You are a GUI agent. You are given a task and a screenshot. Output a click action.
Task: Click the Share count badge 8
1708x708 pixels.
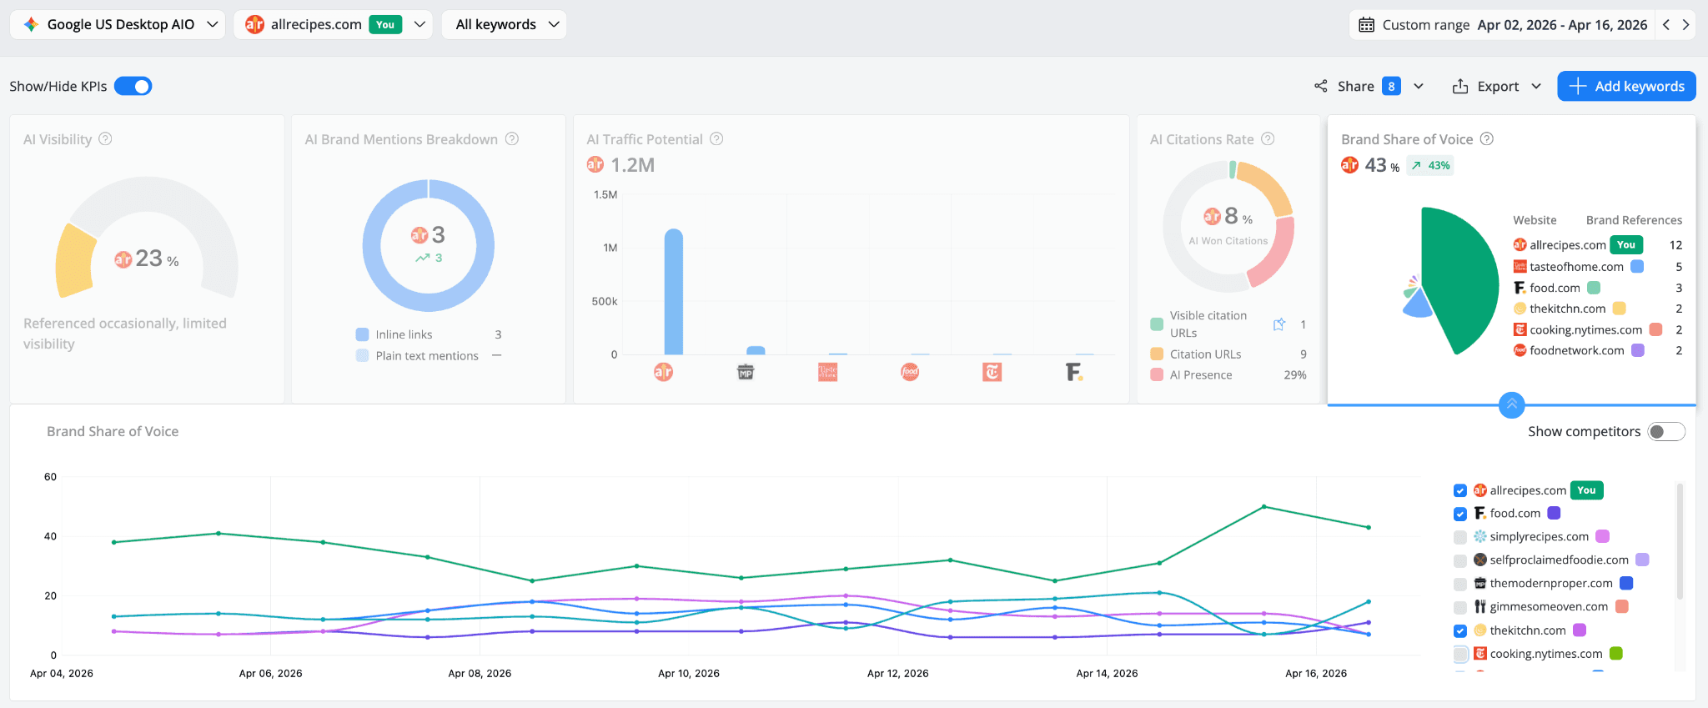pyautogui.click(x=1391, y=86)
